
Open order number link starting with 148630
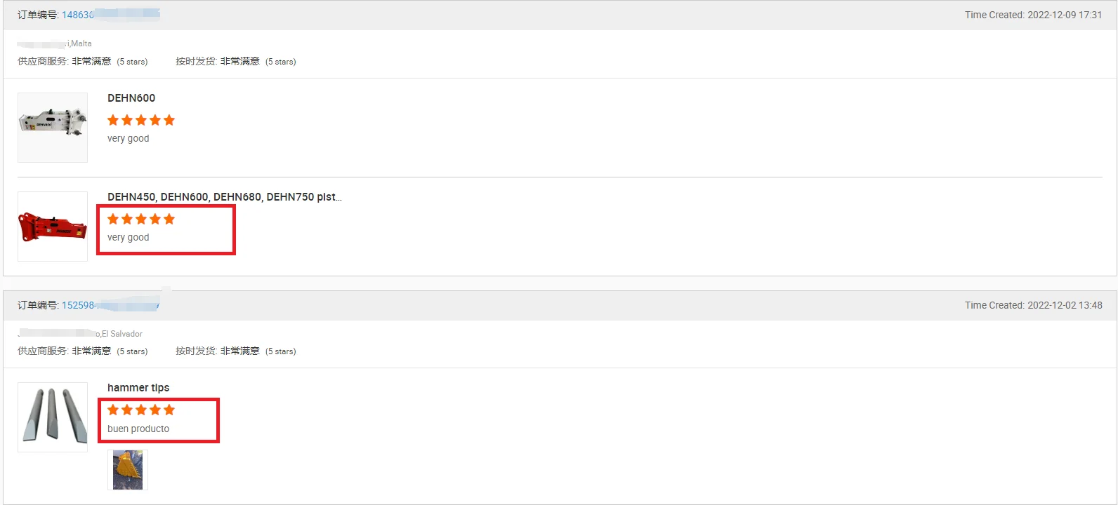pos(78,15)
